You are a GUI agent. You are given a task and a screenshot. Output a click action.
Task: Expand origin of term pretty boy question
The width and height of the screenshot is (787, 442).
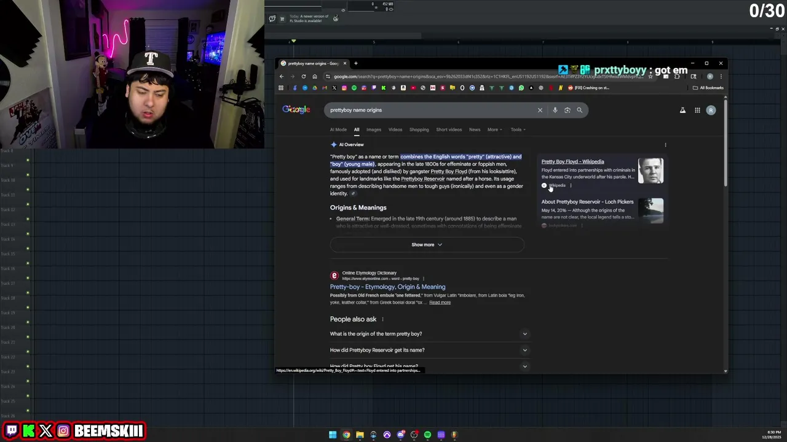[429, 334]
